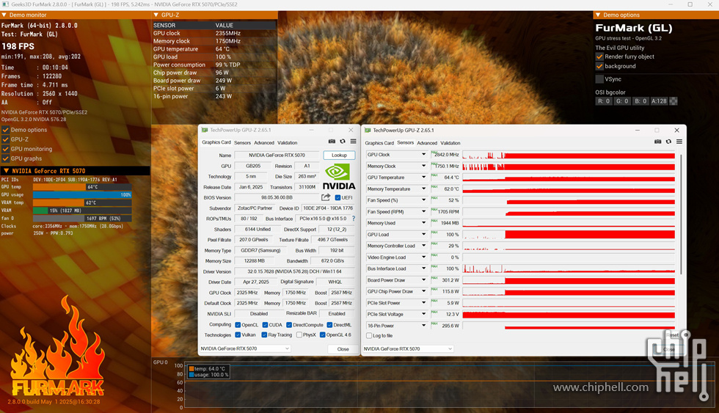This screenshot has width=719, height=413.
Task: Switch to Validation tab in GPU-Z Graphics Card window
Action: (x=288, y=143)
